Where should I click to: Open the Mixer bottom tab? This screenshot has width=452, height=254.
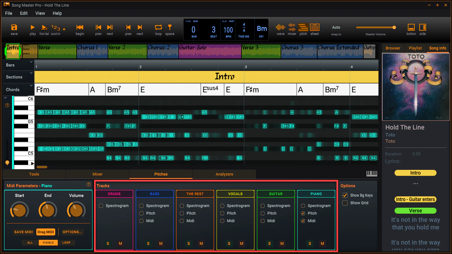pos(98,174)
